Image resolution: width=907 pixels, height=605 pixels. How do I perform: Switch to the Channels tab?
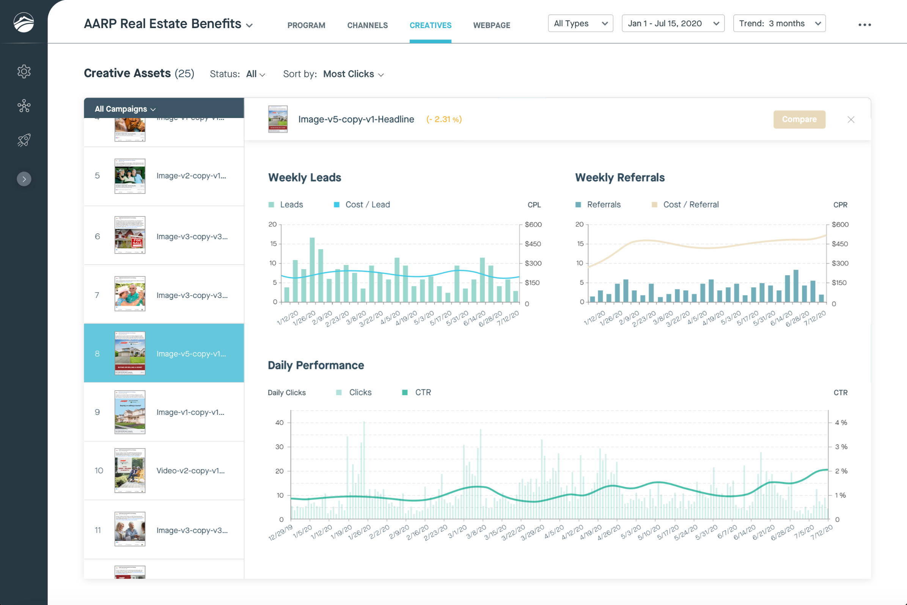click(367, 25)
